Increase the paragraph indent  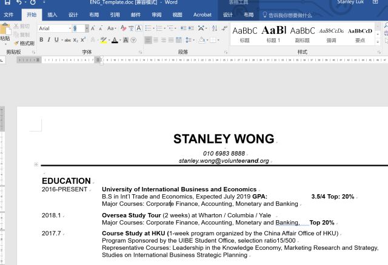pos(191,28)
